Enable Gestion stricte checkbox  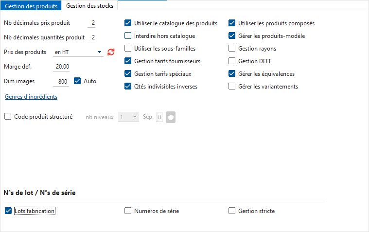click(x=232, y=211)
